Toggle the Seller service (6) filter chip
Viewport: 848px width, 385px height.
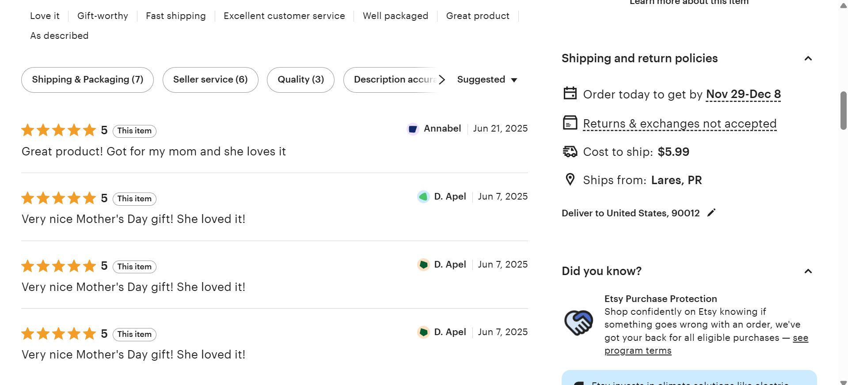tap(210, 80)
